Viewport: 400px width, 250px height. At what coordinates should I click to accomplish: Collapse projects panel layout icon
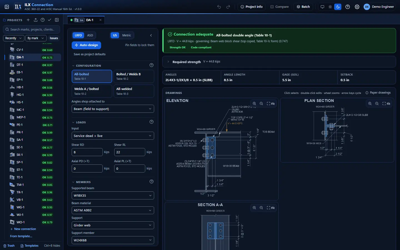click(57, 20)
